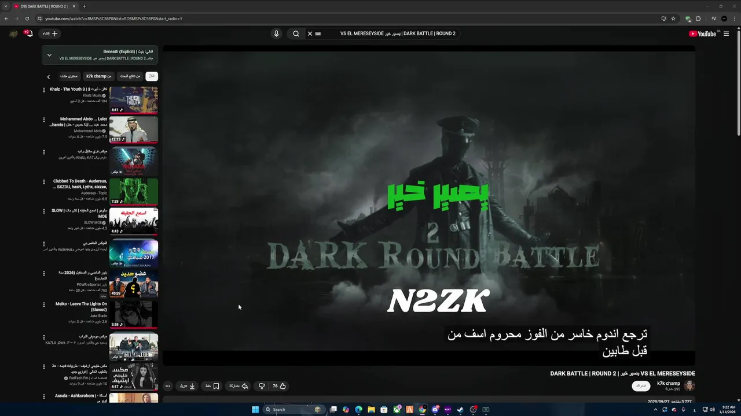Open Chrome media control icon
Image resolution: width=741 pixels, height=416 pixels.
[714, 18]
